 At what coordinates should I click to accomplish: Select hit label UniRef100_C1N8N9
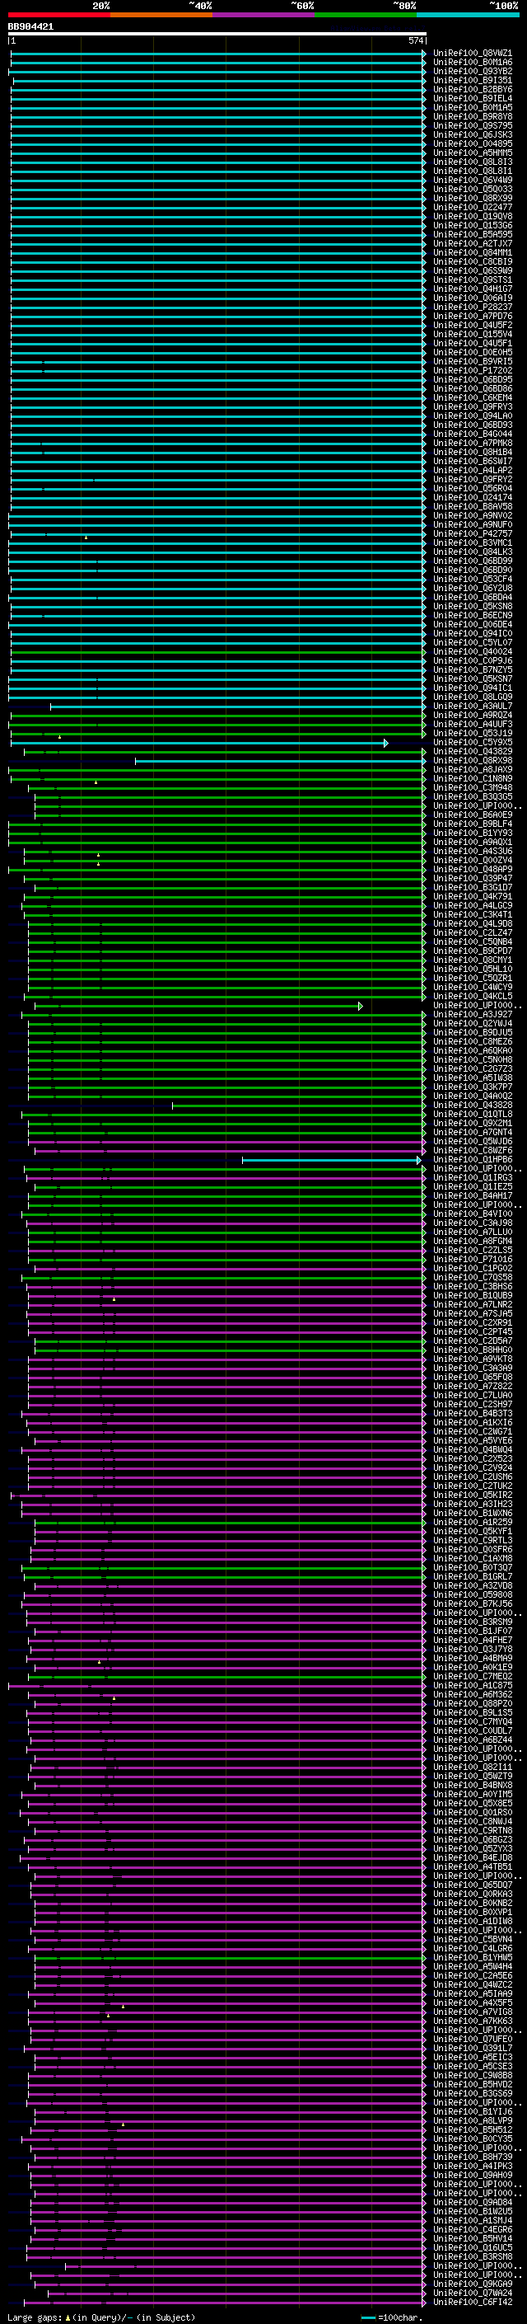(x=473, y=778)
